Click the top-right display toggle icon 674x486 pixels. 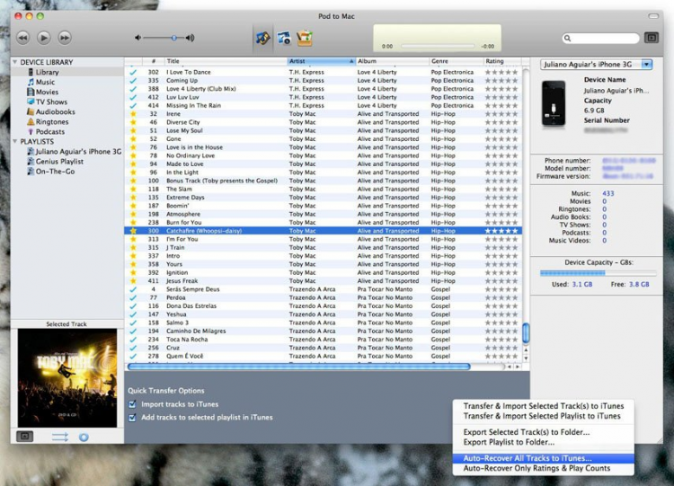click(x=652, y=38)
